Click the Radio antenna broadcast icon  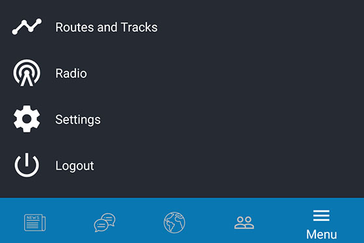[x=27, y=73]
